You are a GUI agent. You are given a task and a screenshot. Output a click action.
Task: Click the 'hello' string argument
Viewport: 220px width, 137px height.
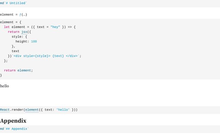click(63, 110)
